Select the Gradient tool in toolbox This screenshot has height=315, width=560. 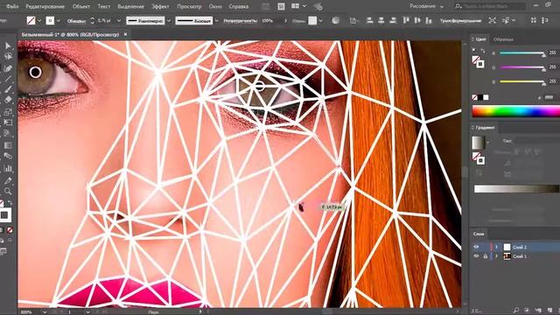tap(8, 145)
